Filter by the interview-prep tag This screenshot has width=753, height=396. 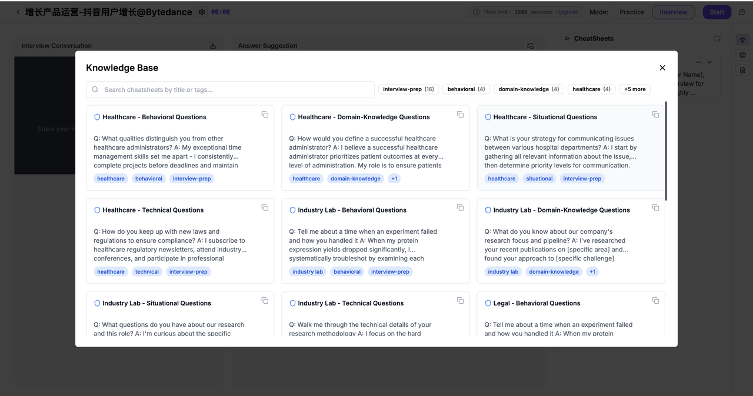408,89
